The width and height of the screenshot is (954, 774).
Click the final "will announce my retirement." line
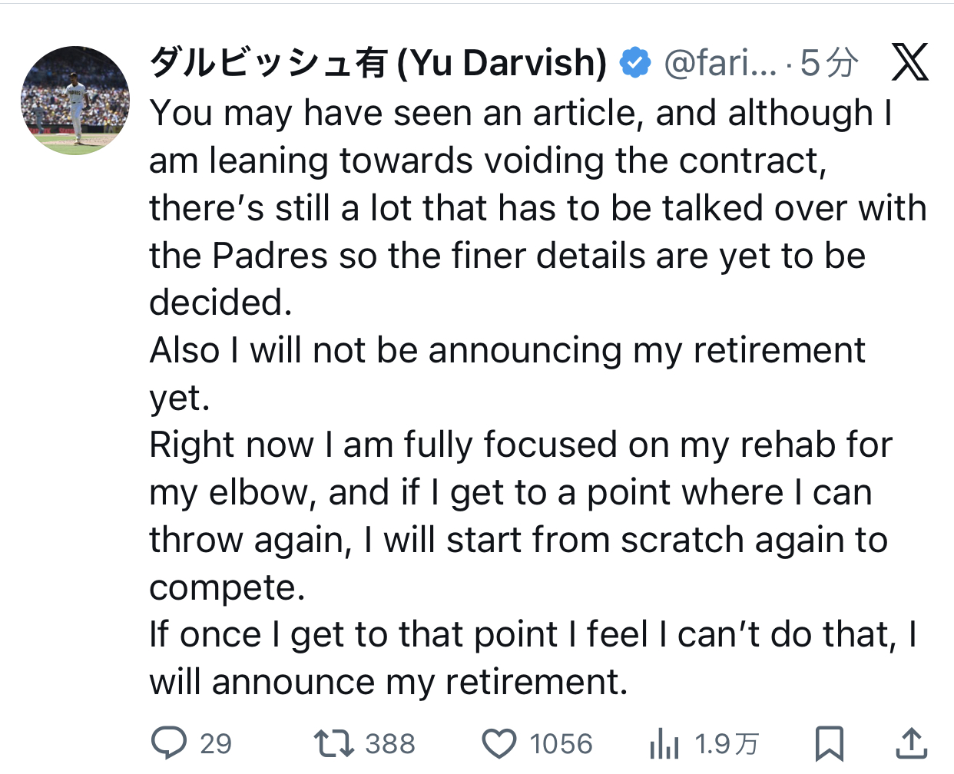coord(389,682)
